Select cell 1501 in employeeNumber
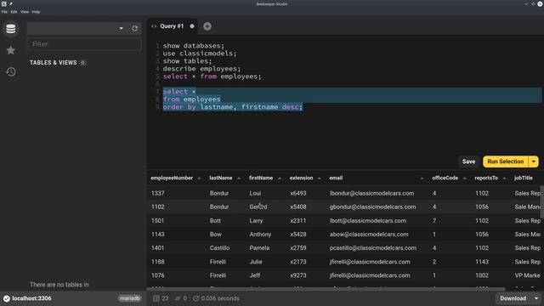The image size is (544, 306). coord(158,221)
